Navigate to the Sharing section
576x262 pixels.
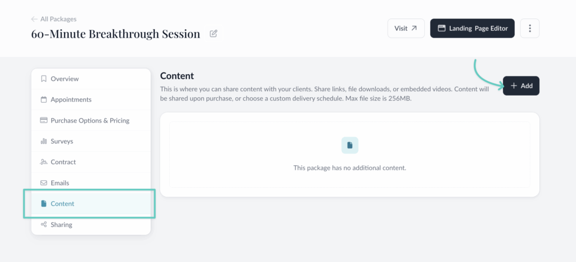61,224
